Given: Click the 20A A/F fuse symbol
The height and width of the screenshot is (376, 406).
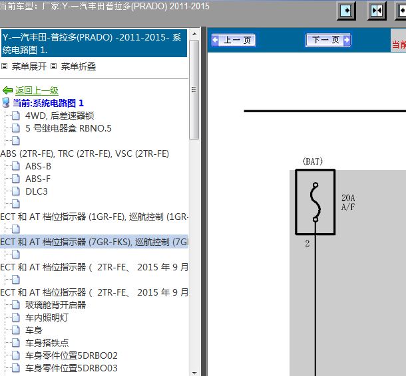Looking at the screenshot, I should [315, 202].
